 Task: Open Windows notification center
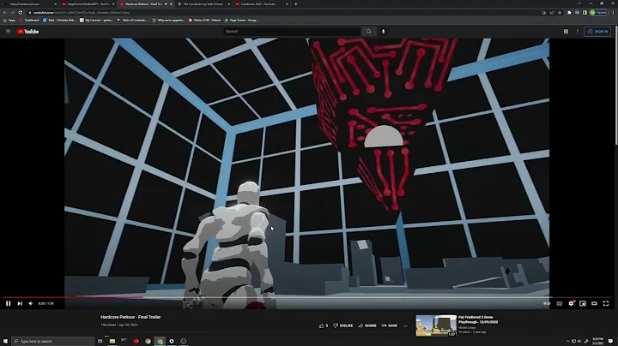click(610, 341)
